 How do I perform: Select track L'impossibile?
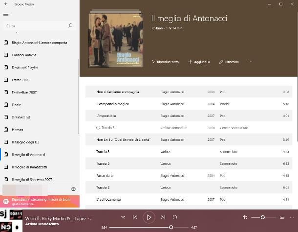tap(189, 116)
